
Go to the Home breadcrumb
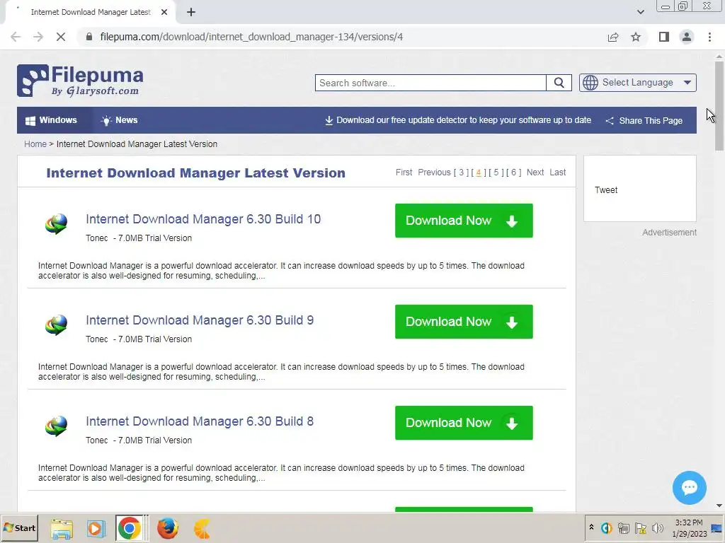35,144
